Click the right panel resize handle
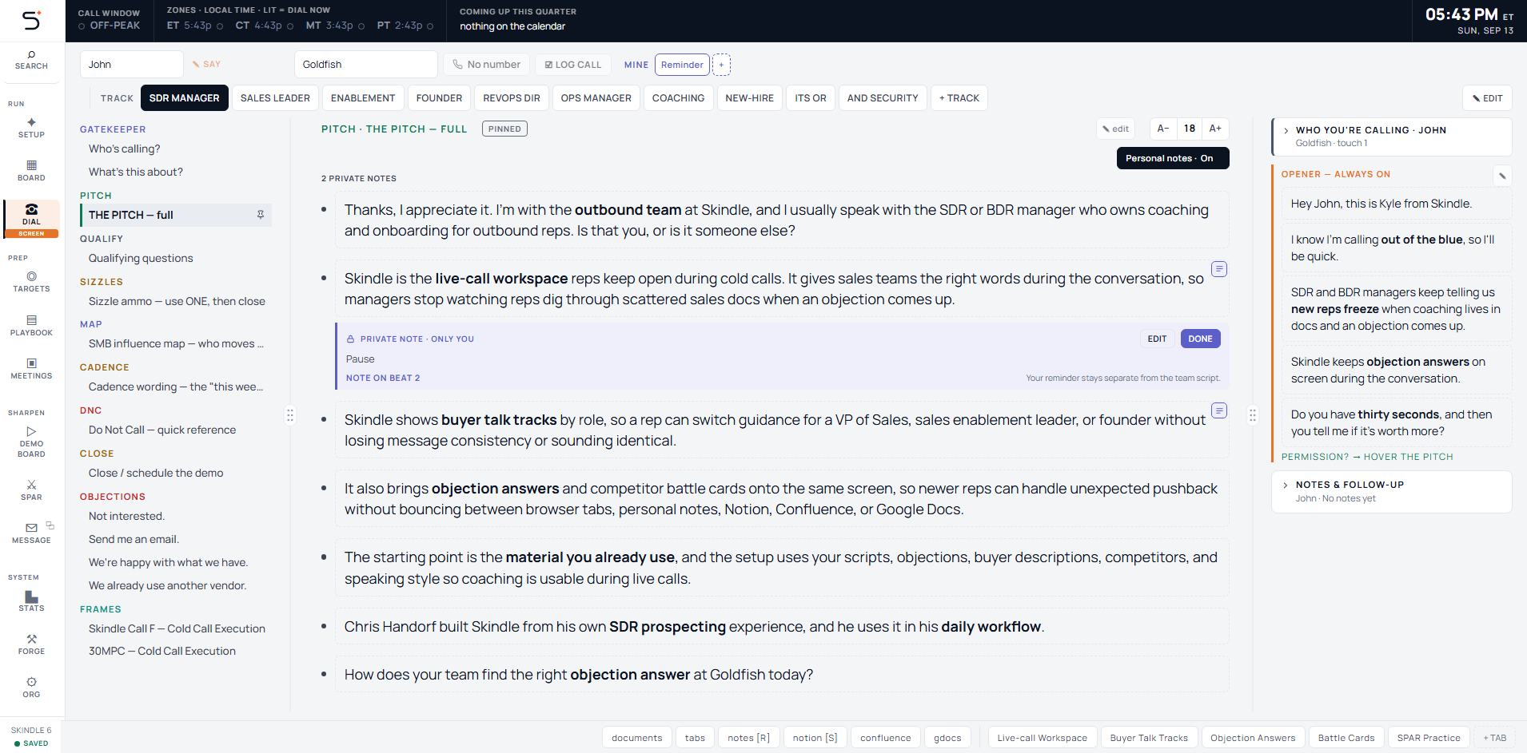This screenshot has height=753, width=1527. (1253, 415)
